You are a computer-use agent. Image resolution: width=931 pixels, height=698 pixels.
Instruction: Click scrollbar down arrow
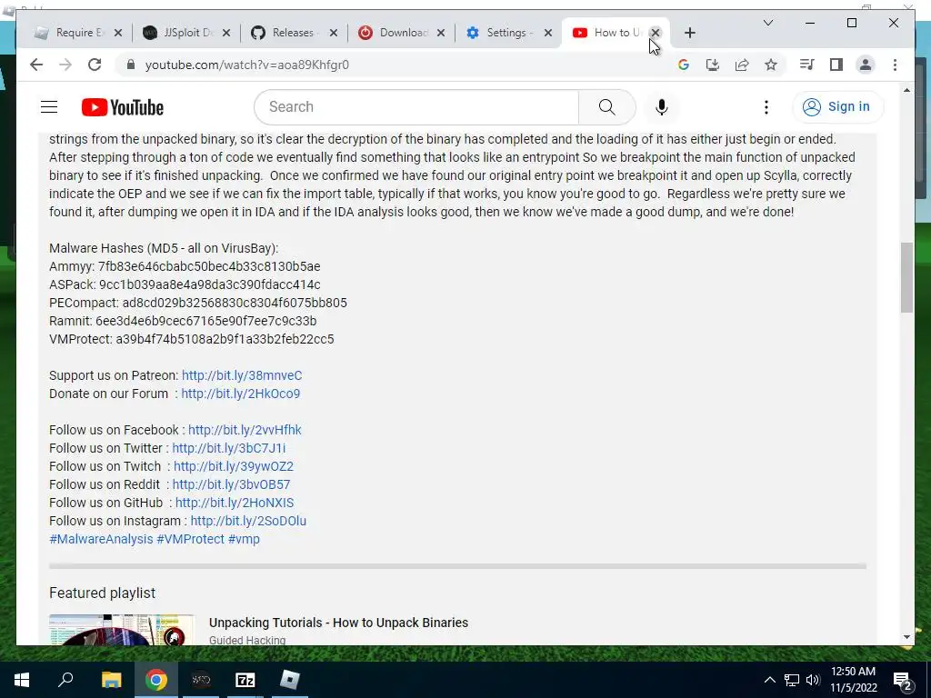point(906,637)
